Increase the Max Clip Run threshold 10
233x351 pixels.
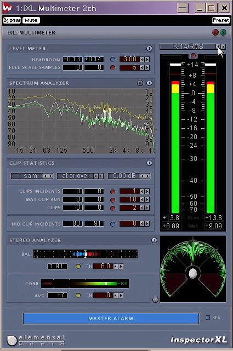pos(147,199)
